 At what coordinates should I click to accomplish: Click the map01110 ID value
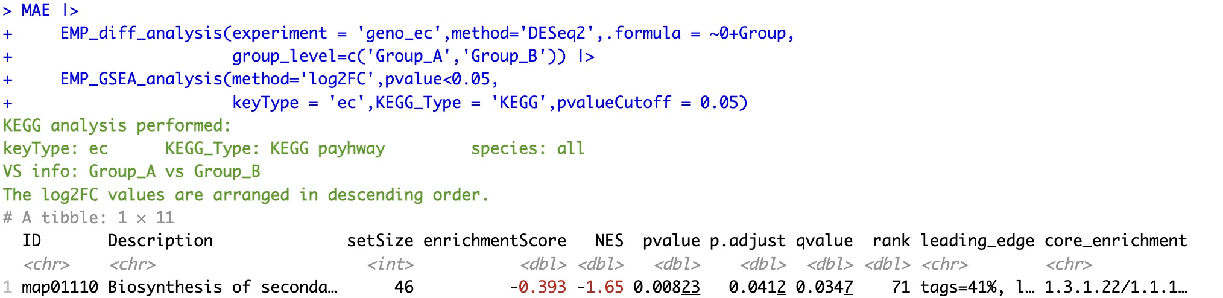click(60, 287)
